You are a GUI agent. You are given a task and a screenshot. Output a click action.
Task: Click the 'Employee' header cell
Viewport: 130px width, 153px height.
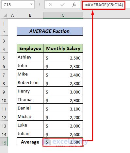(x=30, y=48)
